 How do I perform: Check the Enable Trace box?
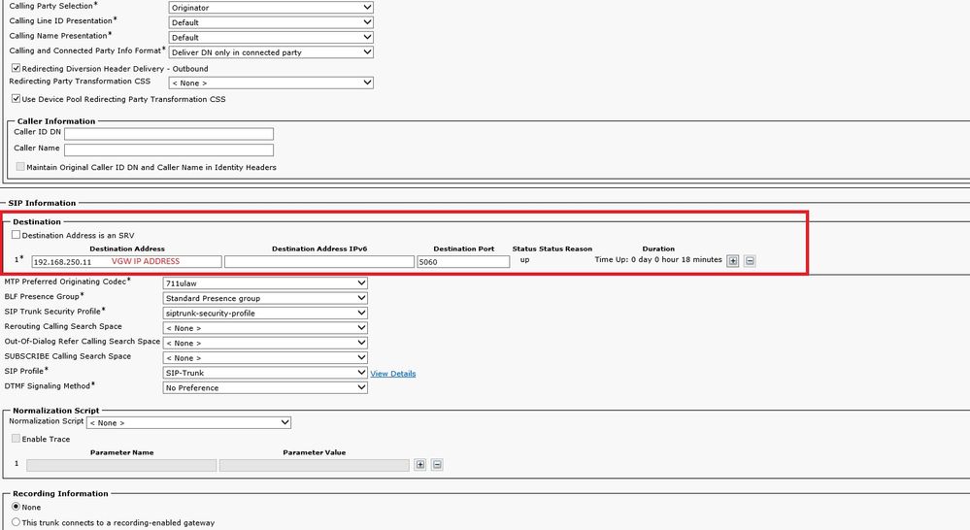point(17,439)
